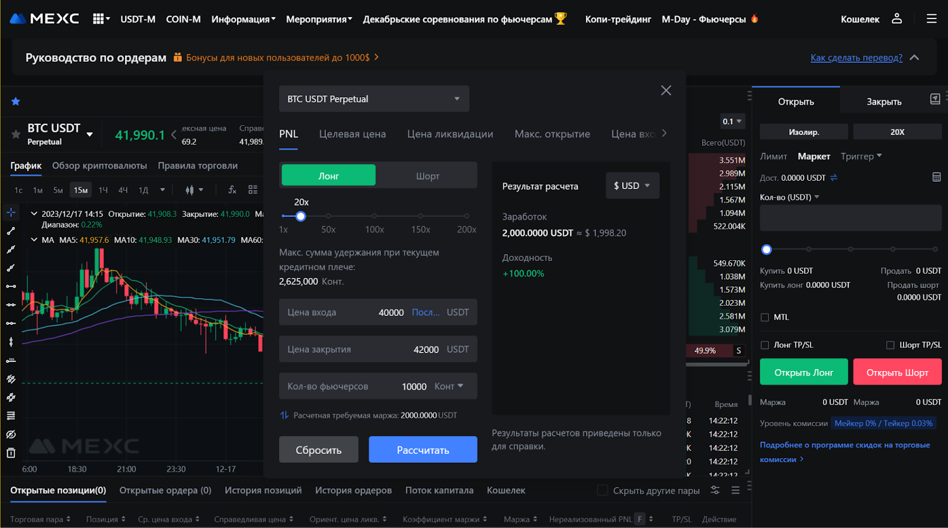
Task: Open the Конт unit dropdown
Action: click(x=449, y=386)
